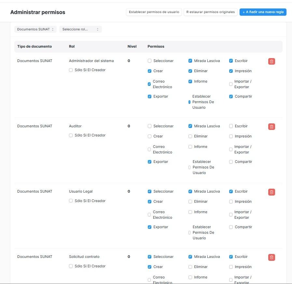Remove the Usuario Legal rule via trash icon
292x284 pixels.
point(271,192)
